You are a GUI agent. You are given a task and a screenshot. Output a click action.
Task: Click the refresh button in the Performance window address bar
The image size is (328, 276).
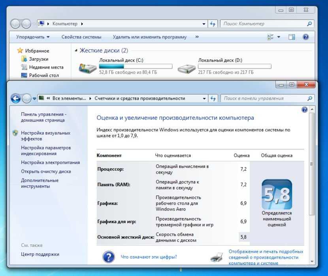213,98
